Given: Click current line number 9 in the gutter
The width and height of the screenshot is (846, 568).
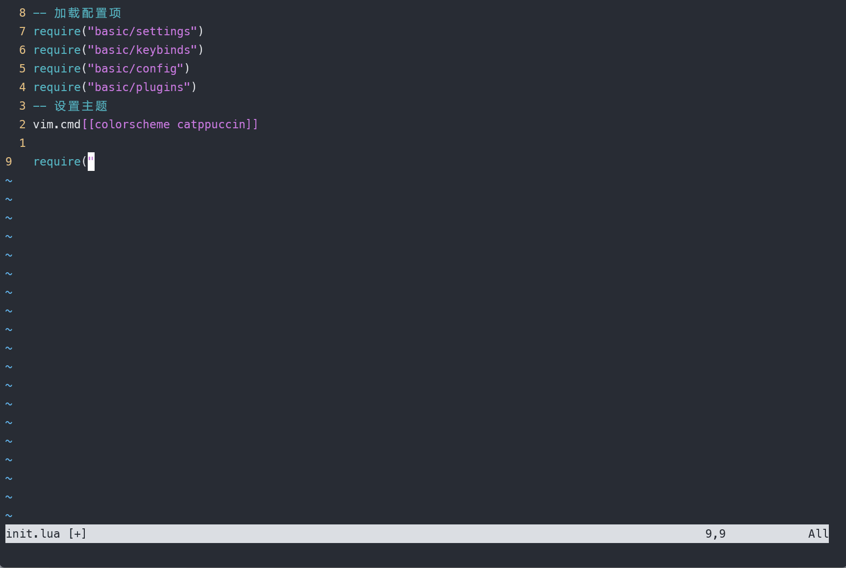Looking at the screenshot, I should (9, 162).
